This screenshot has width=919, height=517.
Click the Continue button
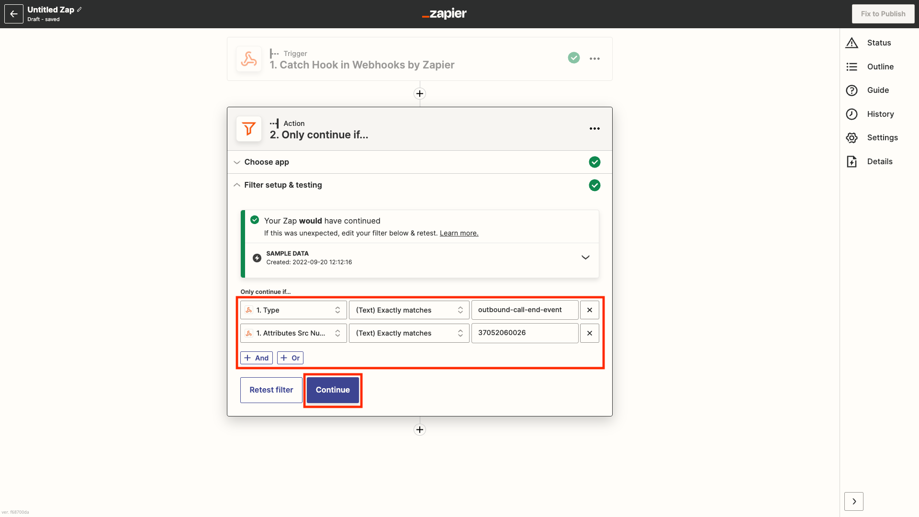point(333,390)
